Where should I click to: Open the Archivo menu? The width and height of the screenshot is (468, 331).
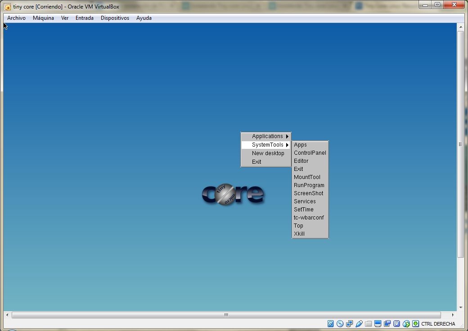[x=16, y=18]
